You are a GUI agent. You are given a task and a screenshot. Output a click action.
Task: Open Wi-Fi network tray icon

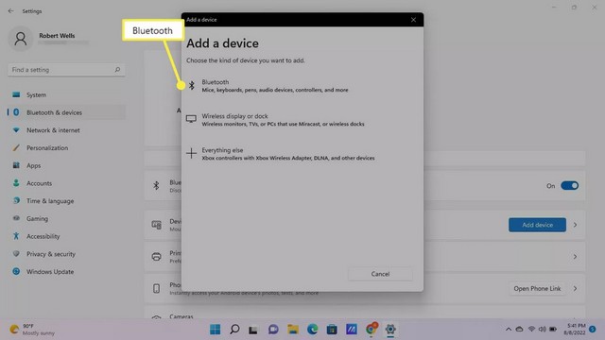(x=531, y=330)
